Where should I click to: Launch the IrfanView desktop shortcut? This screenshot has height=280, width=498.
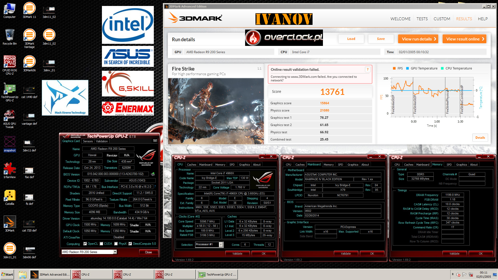(10, 171)
